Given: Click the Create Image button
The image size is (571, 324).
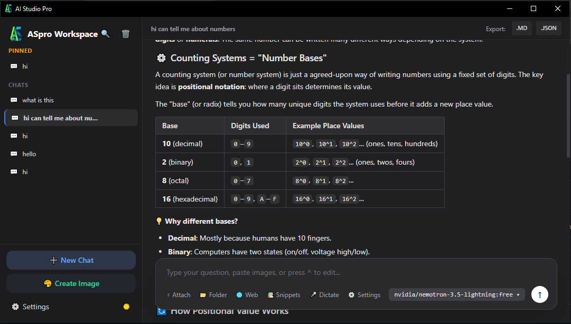Looking at the screenshot, I should (71, 283).
